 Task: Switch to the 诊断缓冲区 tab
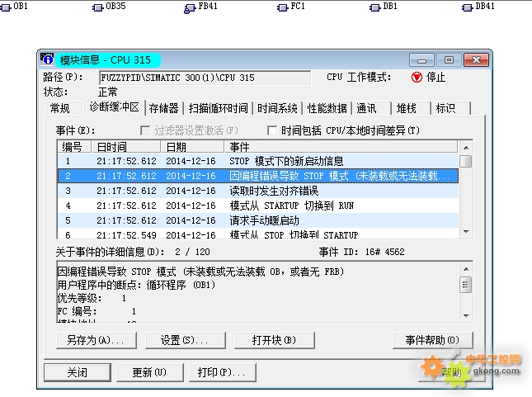pyautogui.click(x=115, y=107)
